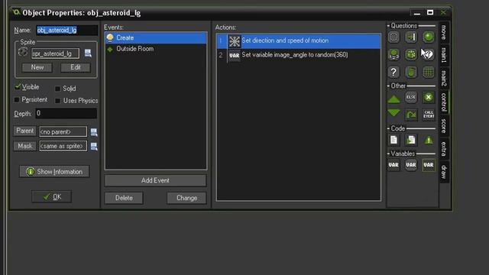This screenshot has height=275, width=489.
Task: Open parent selection menu icon
Action: [94, 132]
